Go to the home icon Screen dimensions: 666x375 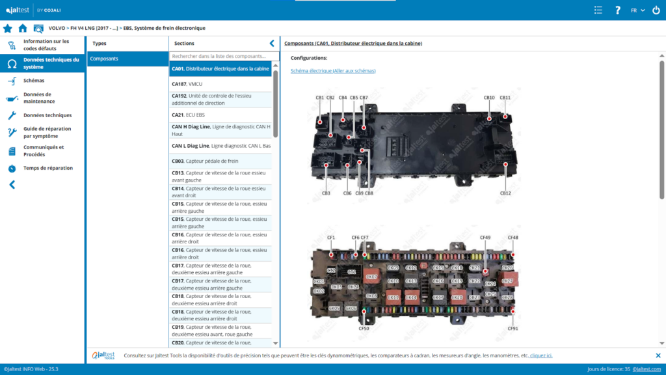[x=23, y=28]
